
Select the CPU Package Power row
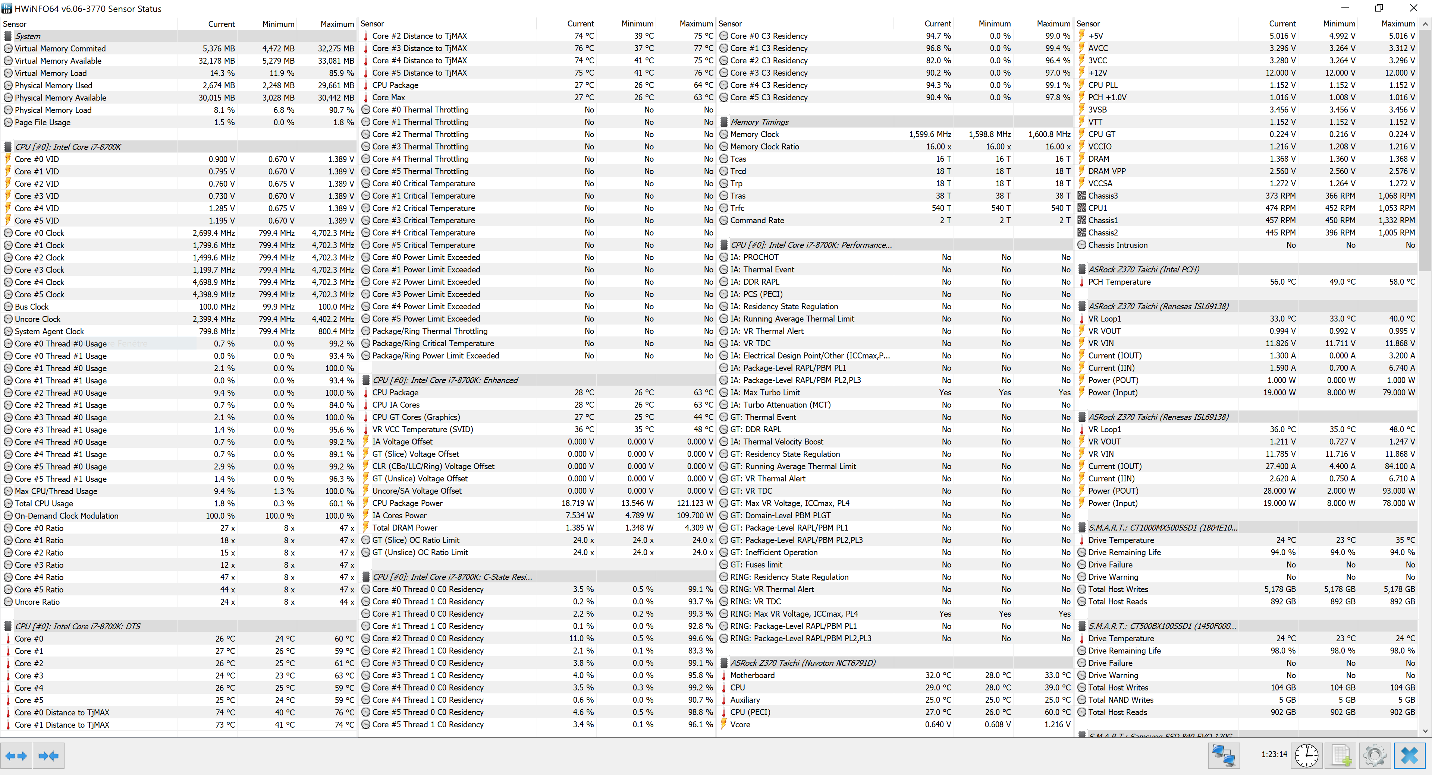click(408, 503)
